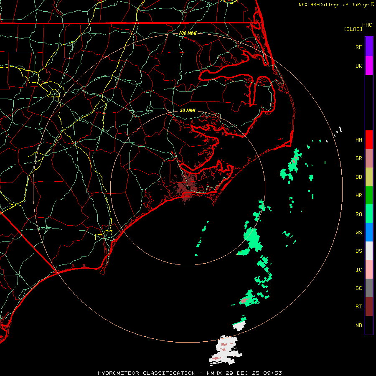Image resolution: width=376 pixels, height=376 pixels.
Task: Click the brown biological clutter at radar center
Action: tap(187, 188)
